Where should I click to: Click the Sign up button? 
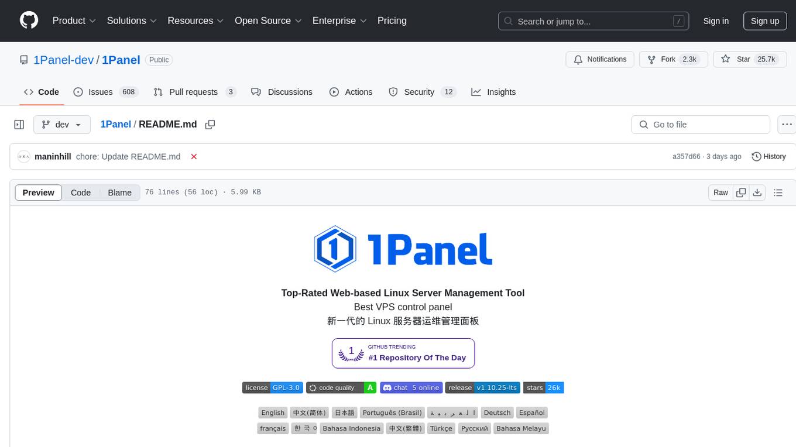pyautogui.click(x=765, y=21)
